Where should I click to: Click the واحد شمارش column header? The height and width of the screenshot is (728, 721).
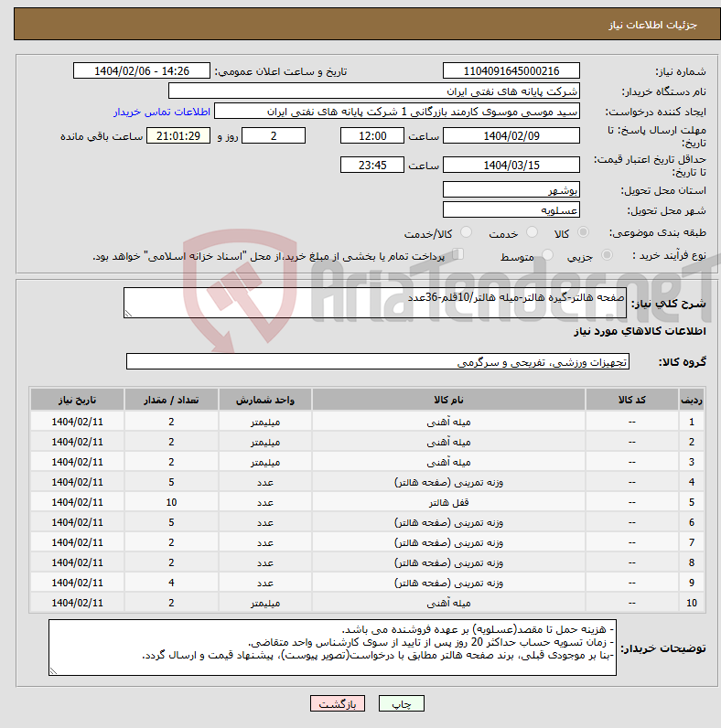264,400
